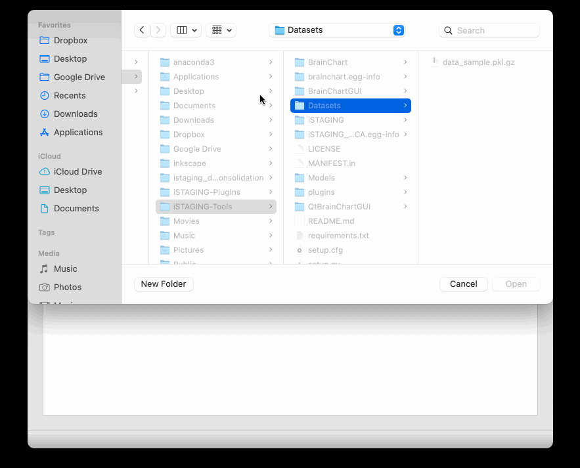Select Dropbox folder in middle column

(216, 134)
